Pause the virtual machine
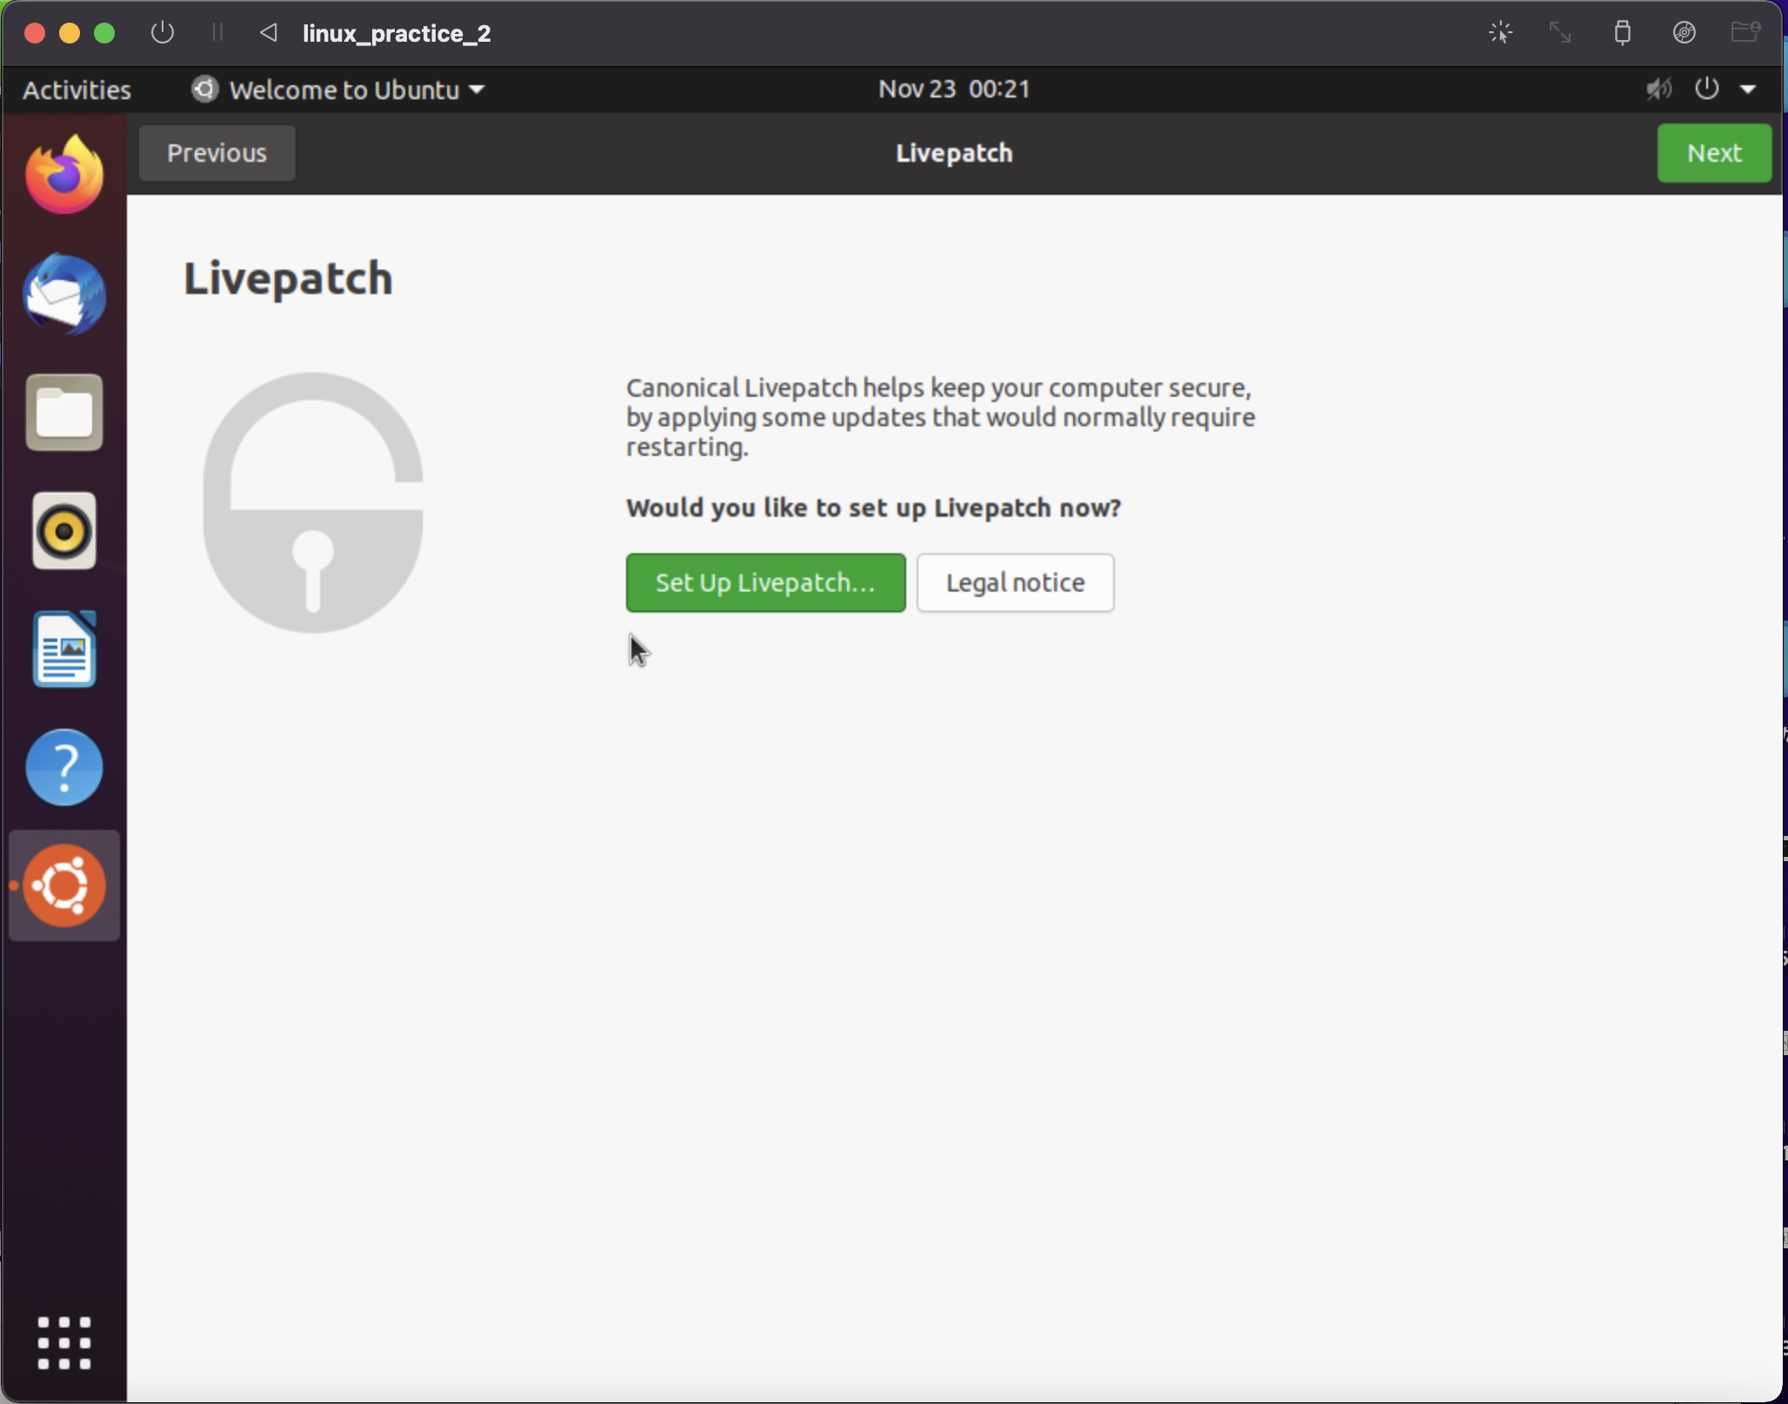 click(217, 32)
